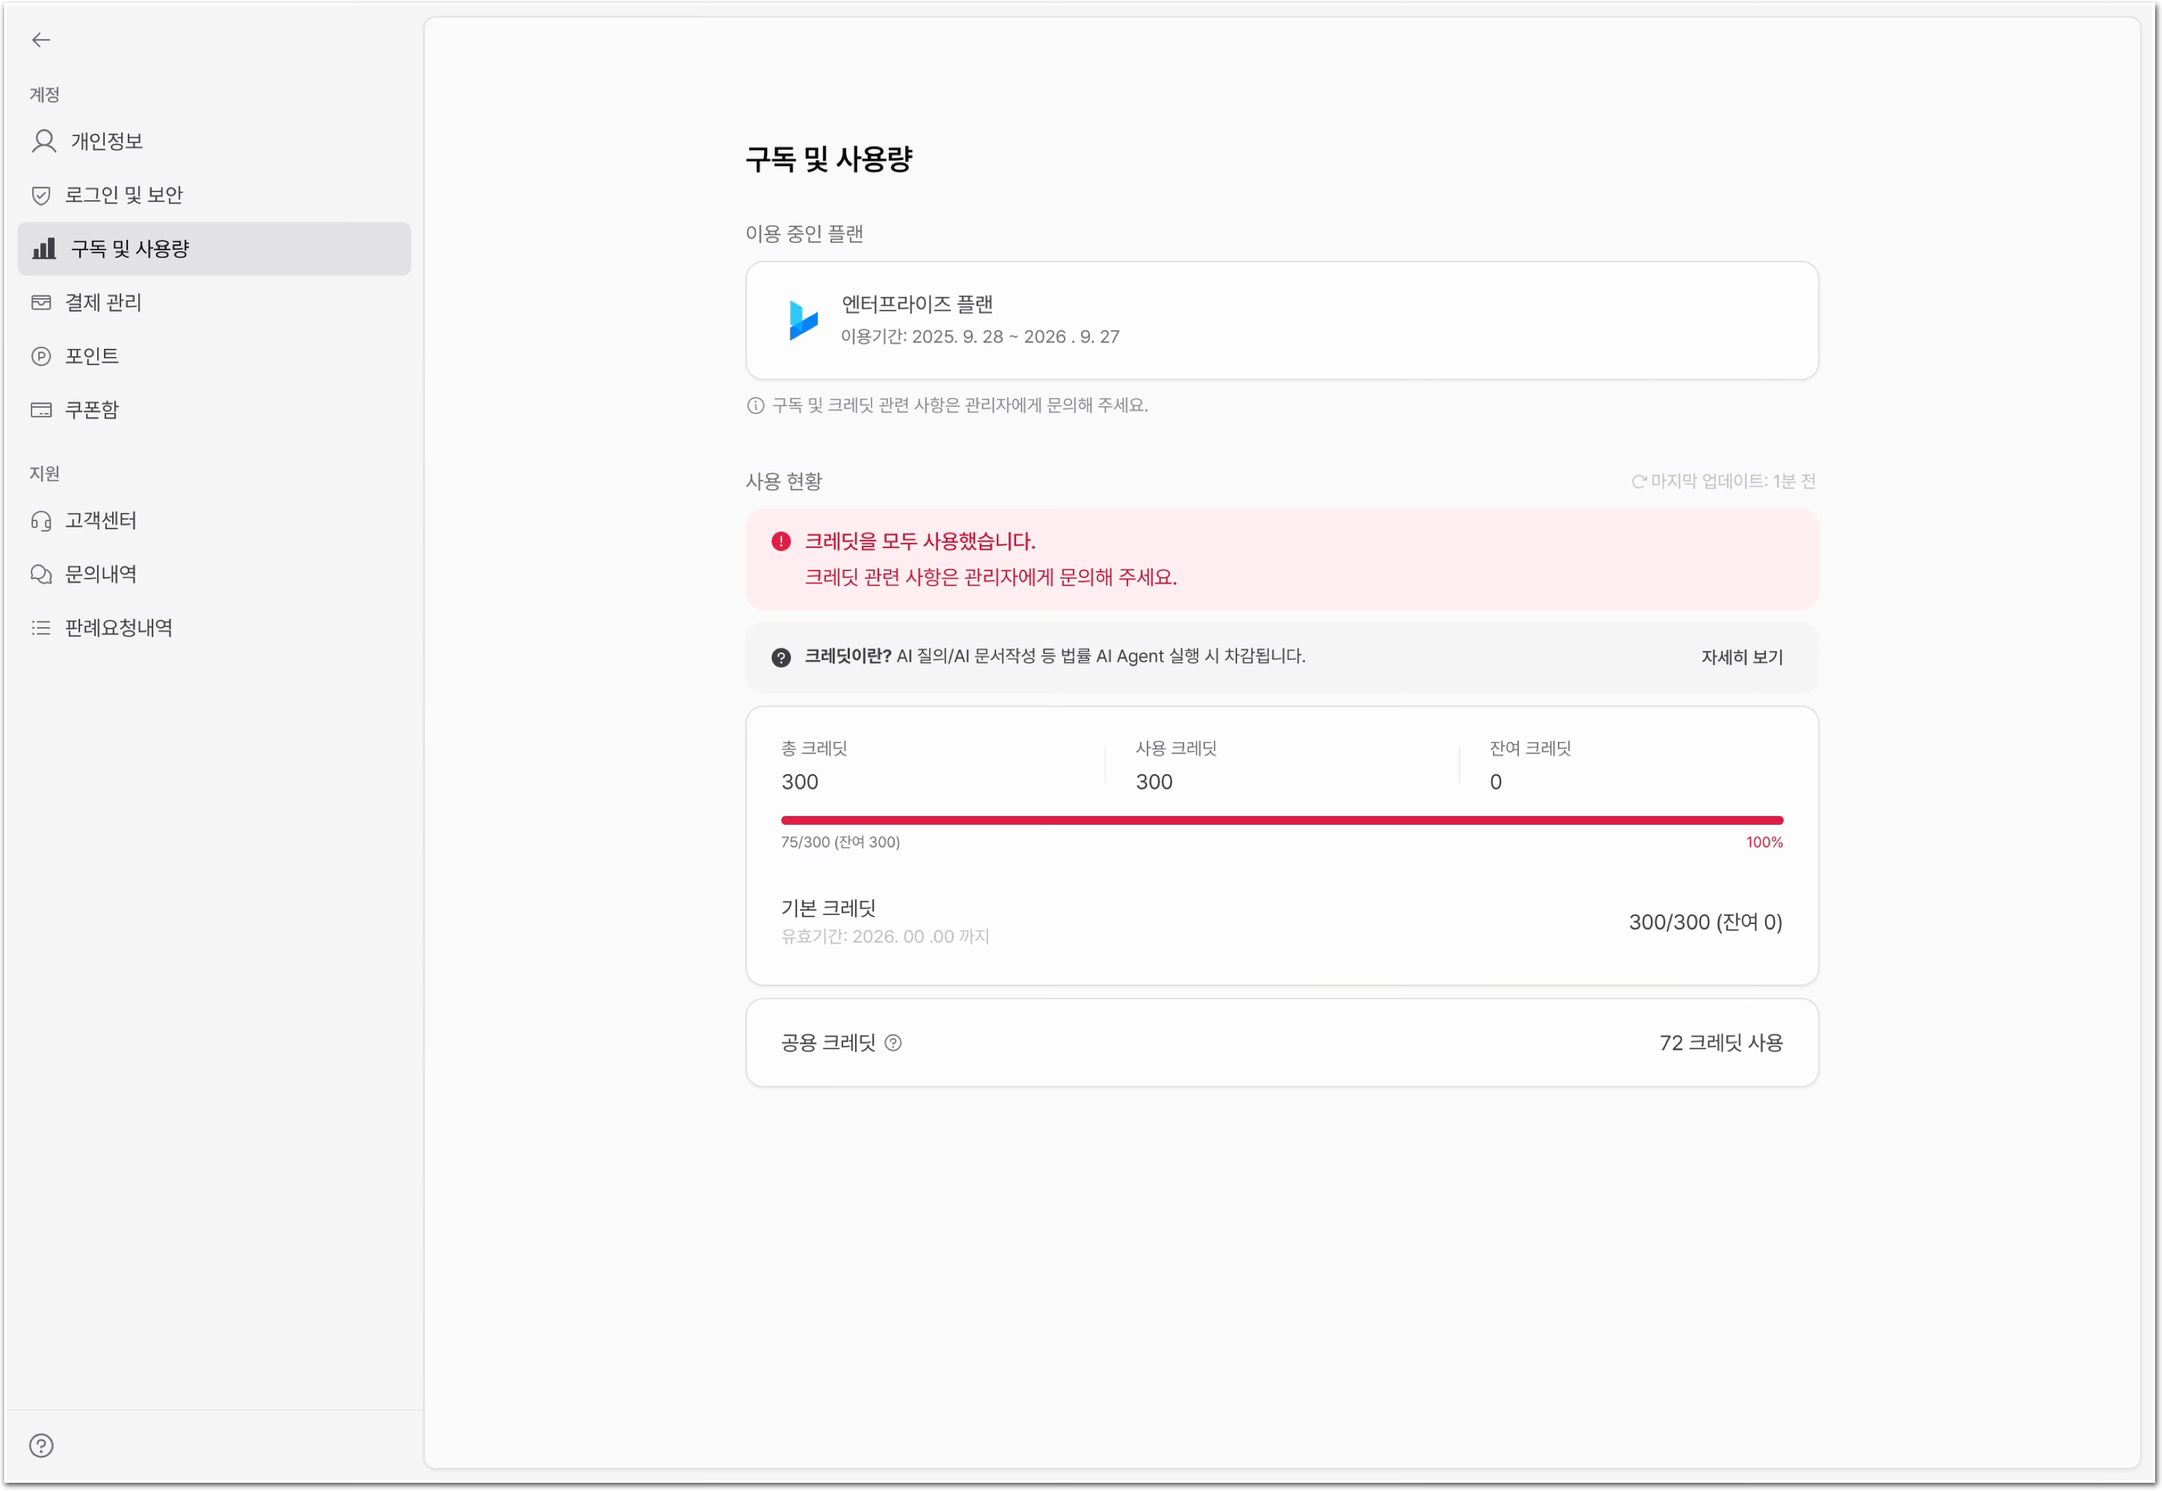The width and height of the screenshot is (2162, 1491).
Task: Click the P coin icon for 포인트
Action: [41, 356]
